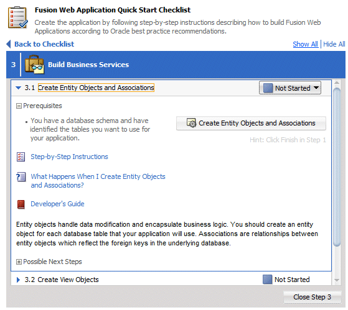This screenshot has width=348, height=310.
Task: Click the question mark help topic icon
Action: coord(21,177)
